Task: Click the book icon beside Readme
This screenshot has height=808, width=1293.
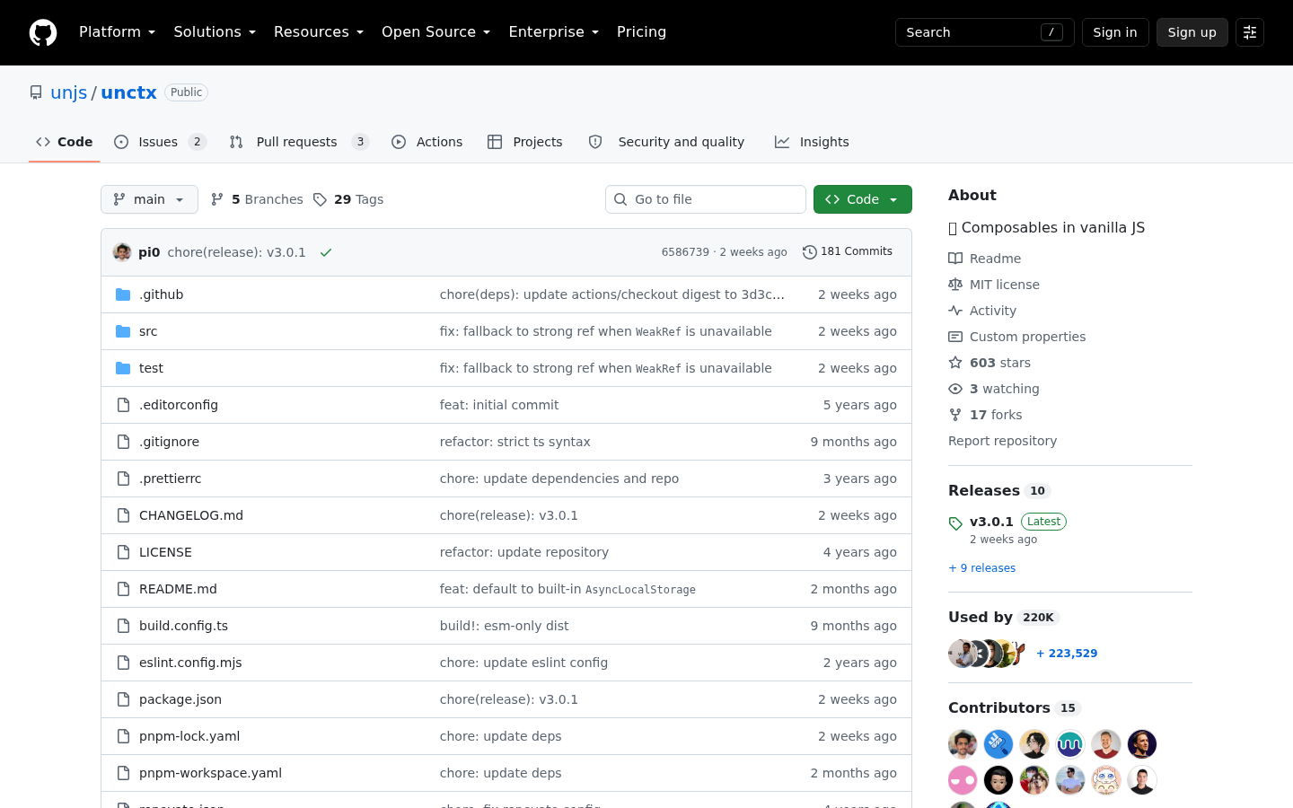Action: pos(955,259)
